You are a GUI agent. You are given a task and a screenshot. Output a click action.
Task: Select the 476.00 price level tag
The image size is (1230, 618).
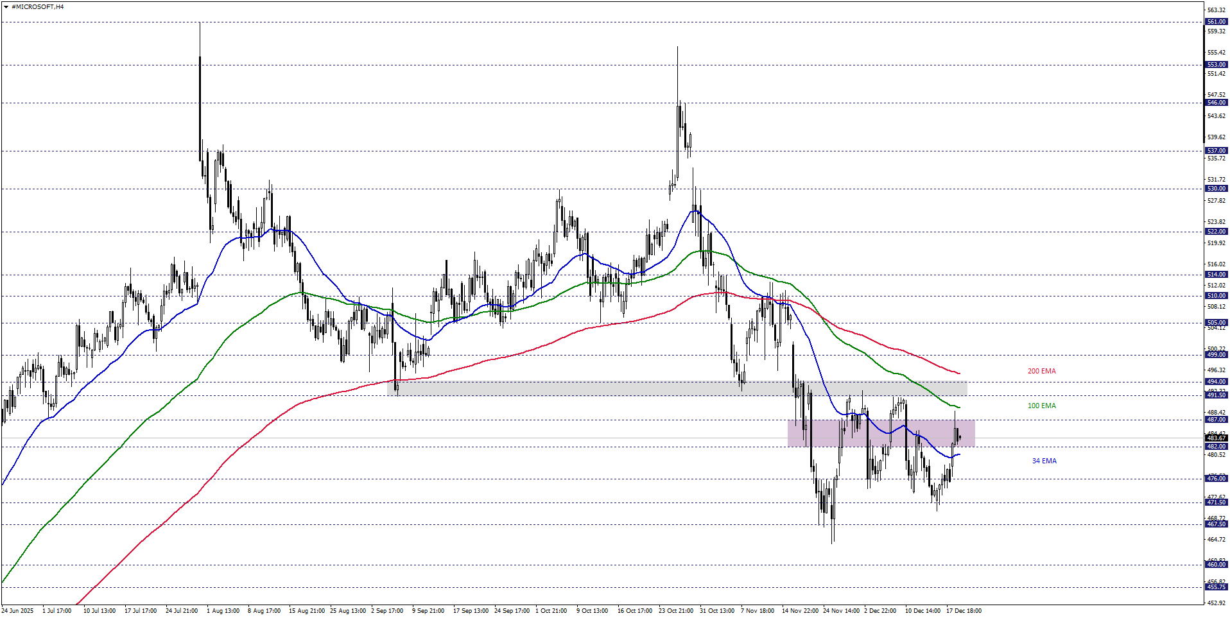1216,479
